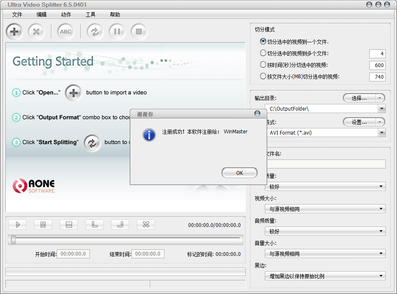Open the 视频大小 dropdown
The image size is (397, 294).
tap(325, 209)
